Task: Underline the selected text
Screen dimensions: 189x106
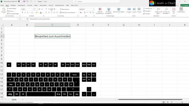Action: pyautogui.click(x=27, y=12)
